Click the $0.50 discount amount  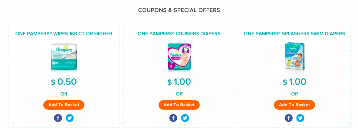click(64, 82)
